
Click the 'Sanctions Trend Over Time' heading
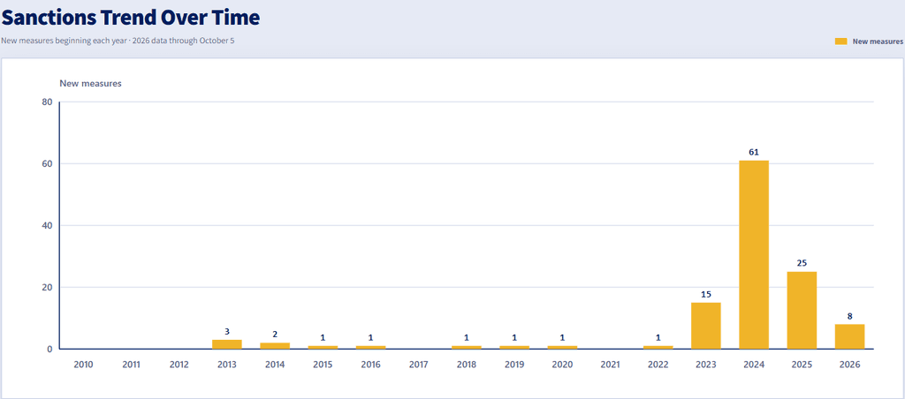(131, 18)
